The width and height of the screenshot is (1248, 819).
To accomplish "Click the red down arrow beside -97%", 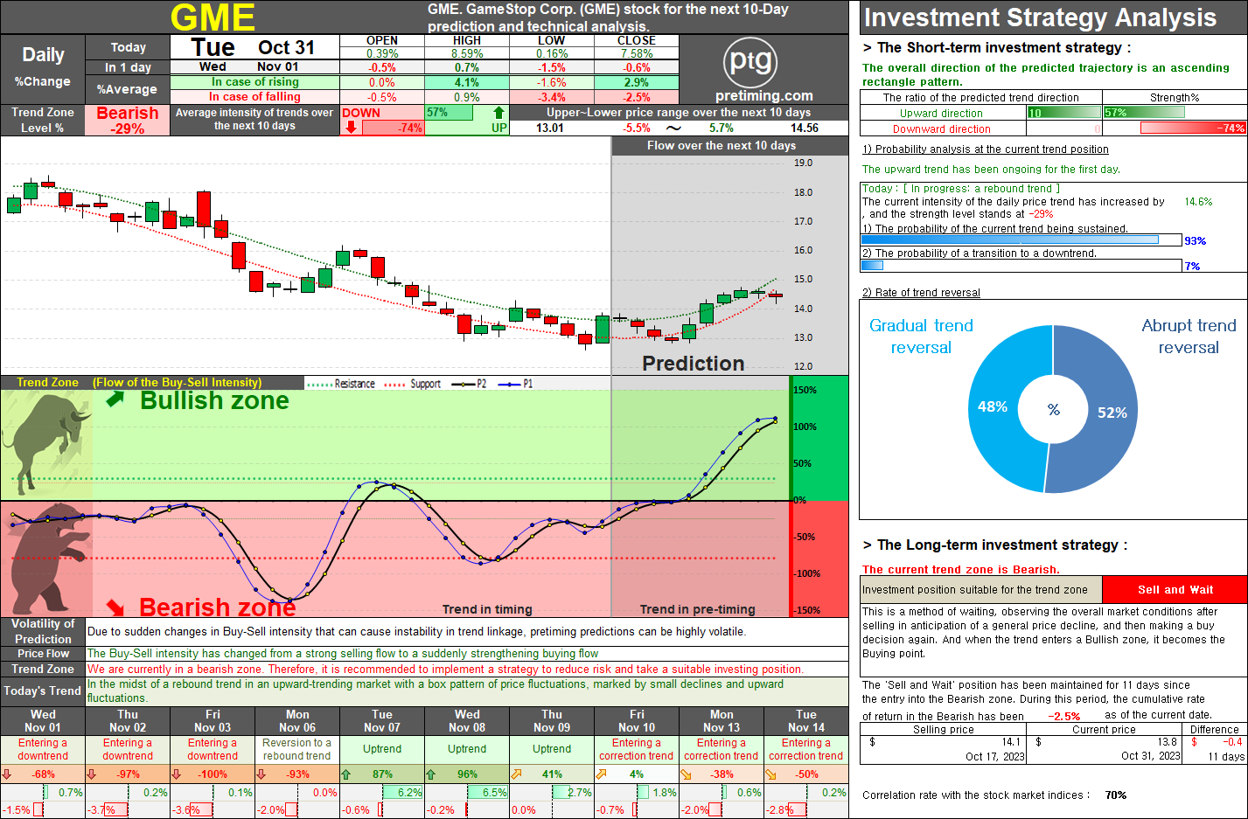I will pos(92,774).
